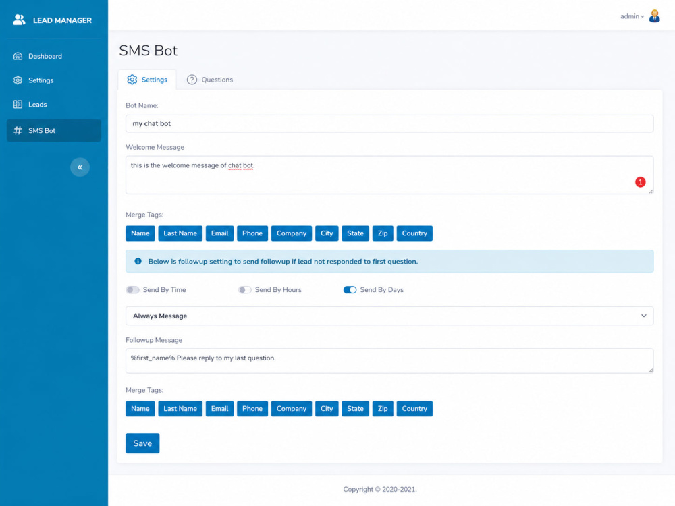The image size is (675, 506).
Task: Insert Email tag under Welcome Message
Action: tap(219, 233)
